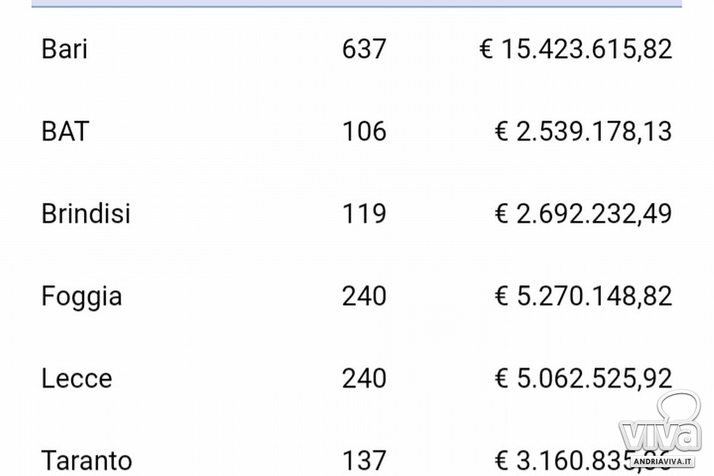
Task: Select the BAT row name
Action: tap(65, 131)
